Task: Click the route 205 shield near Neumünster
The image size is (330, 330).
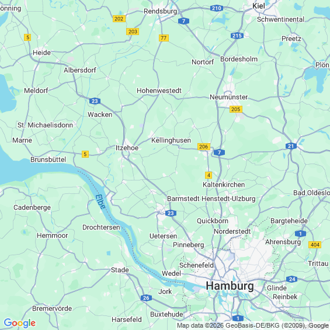Action: [x=236, y=109]
